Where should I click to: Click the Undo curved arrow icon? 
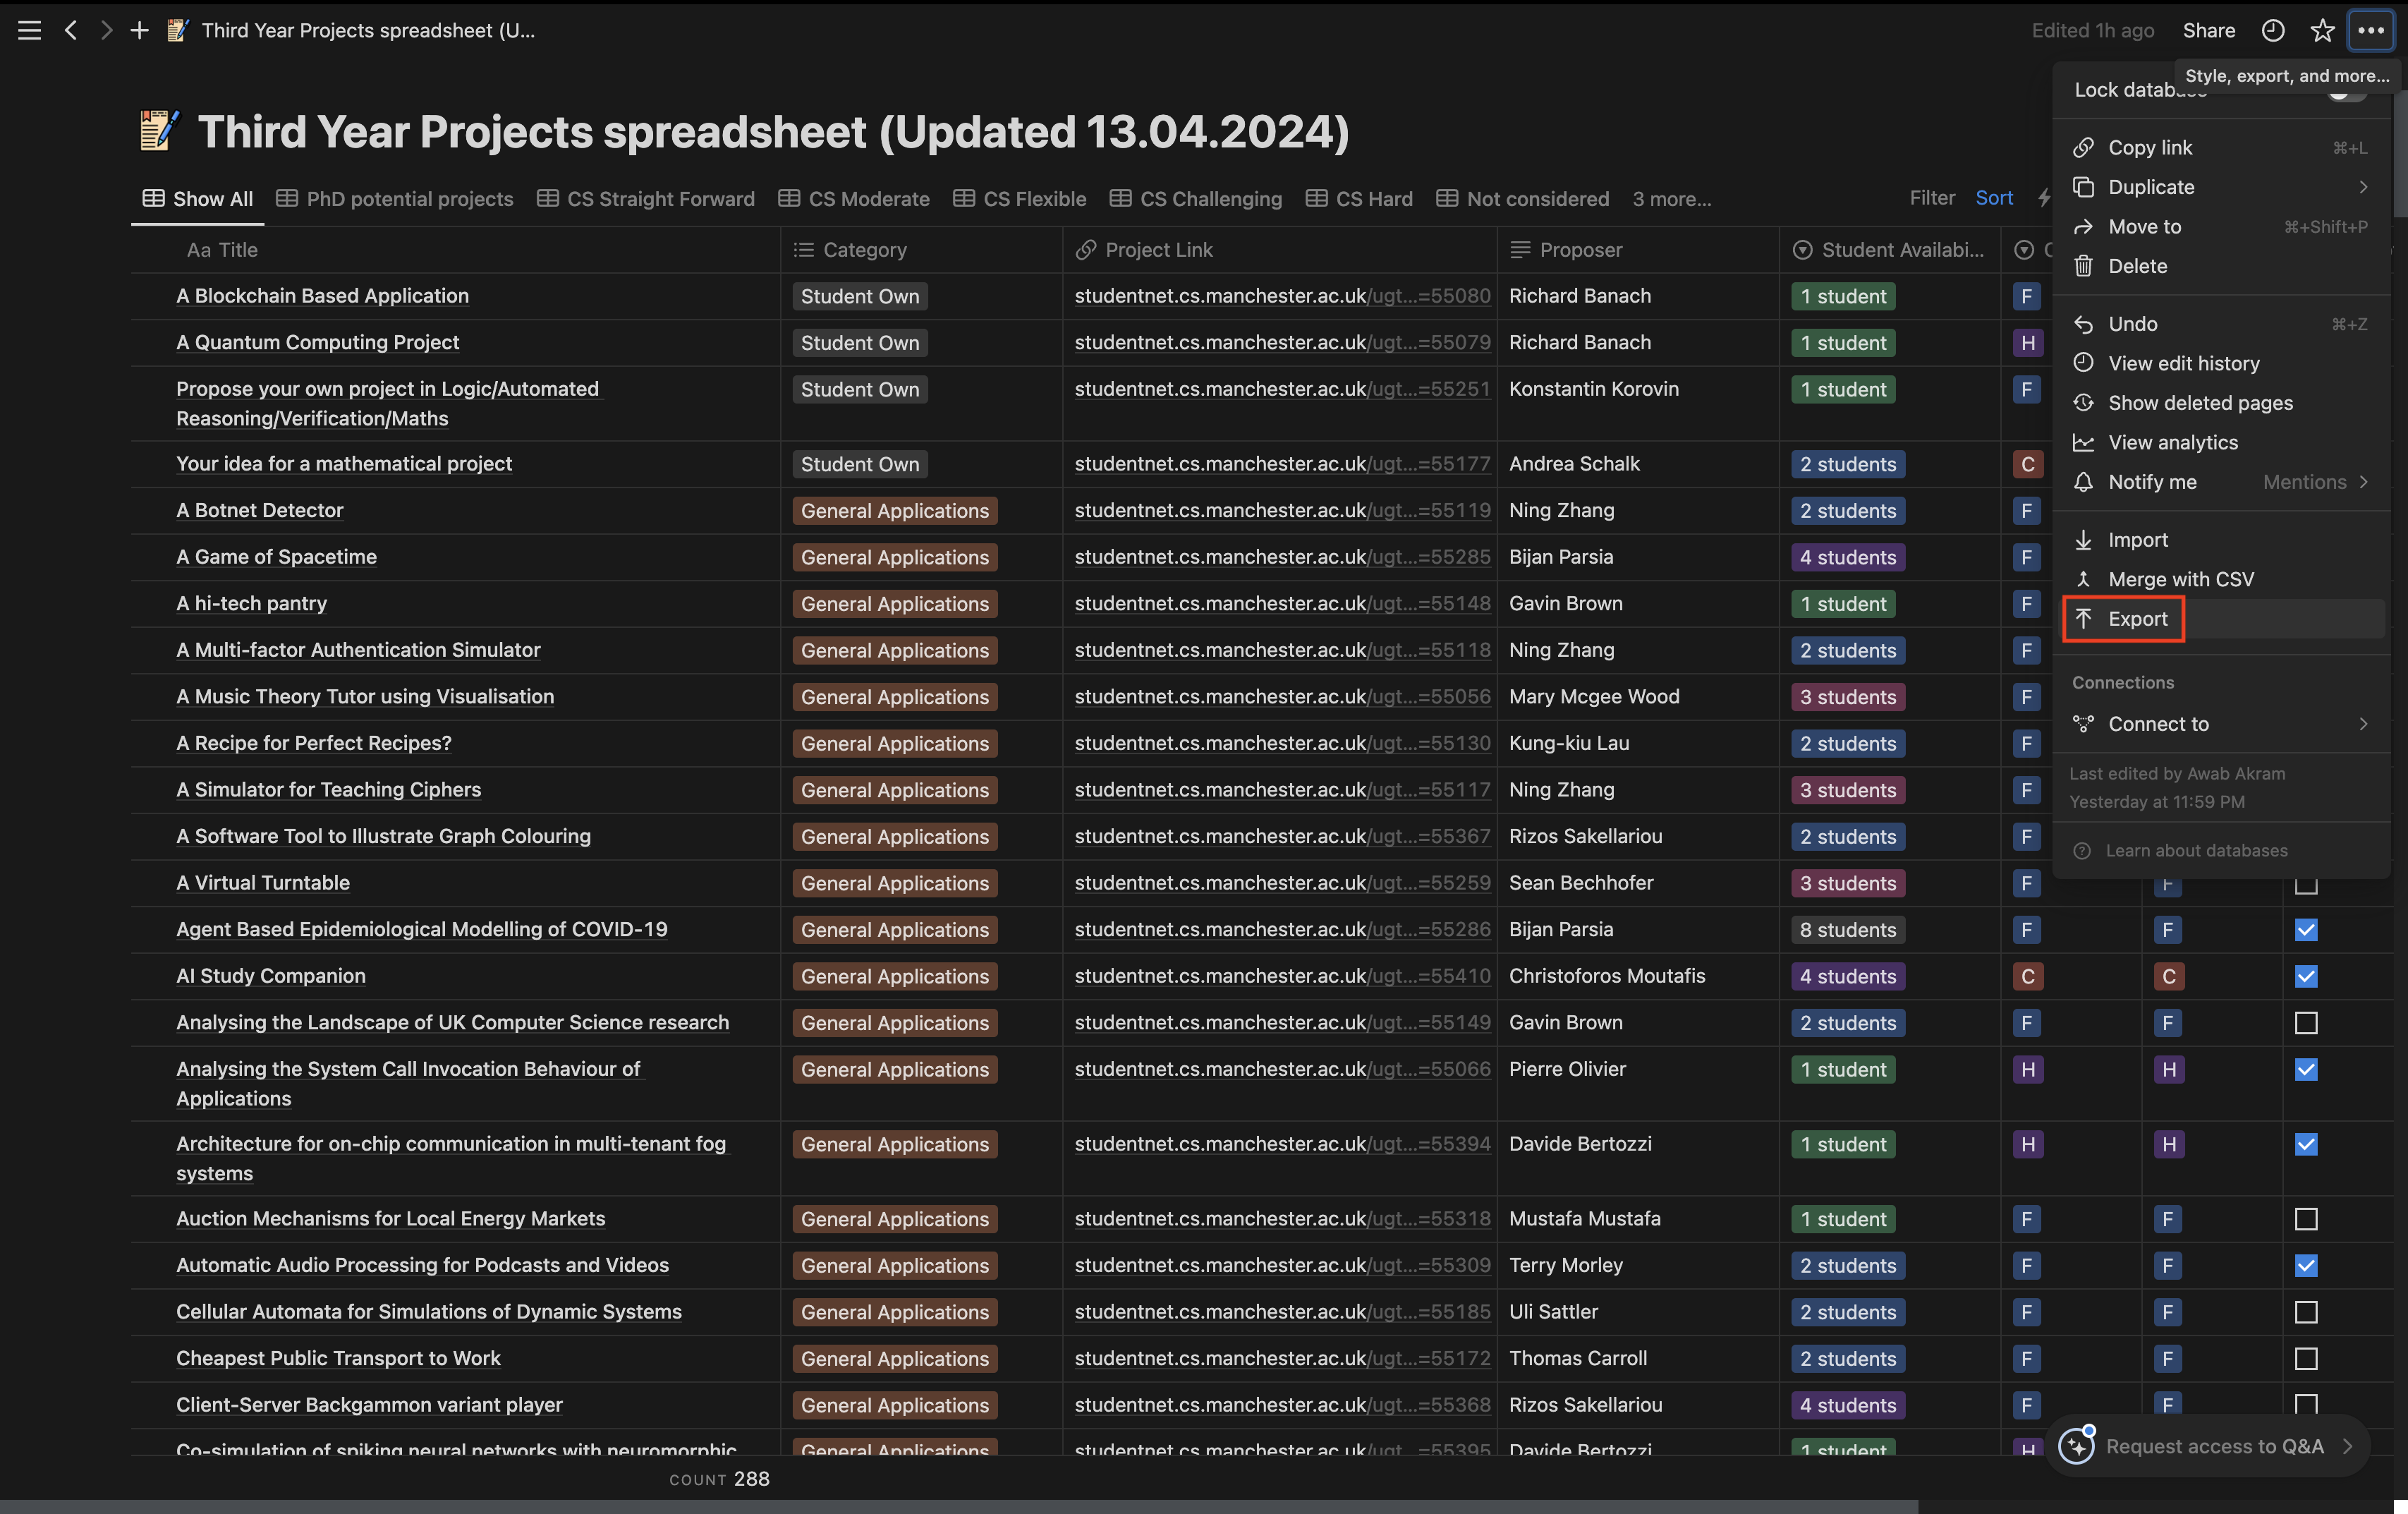pos(2083,324)
